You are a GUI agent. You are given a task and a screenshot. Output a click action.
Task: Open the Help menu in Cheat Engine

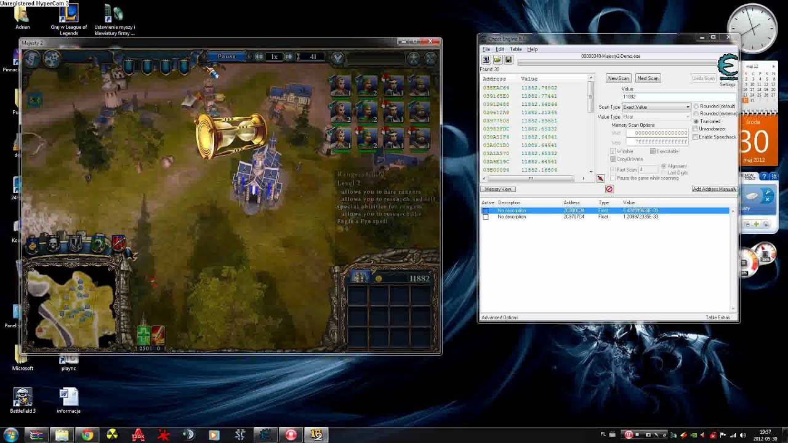(533, 49)
